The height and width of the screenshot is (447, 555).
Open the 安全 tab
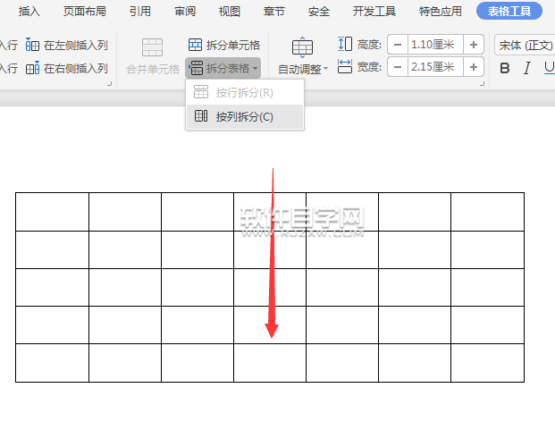(318, 12)
